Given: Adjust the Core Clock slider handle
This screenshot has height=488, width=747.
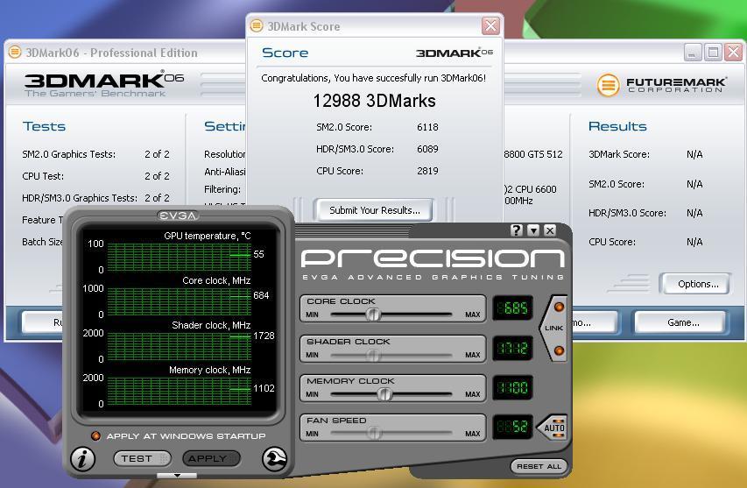Looking at the screenshot, I should point(373,314).
